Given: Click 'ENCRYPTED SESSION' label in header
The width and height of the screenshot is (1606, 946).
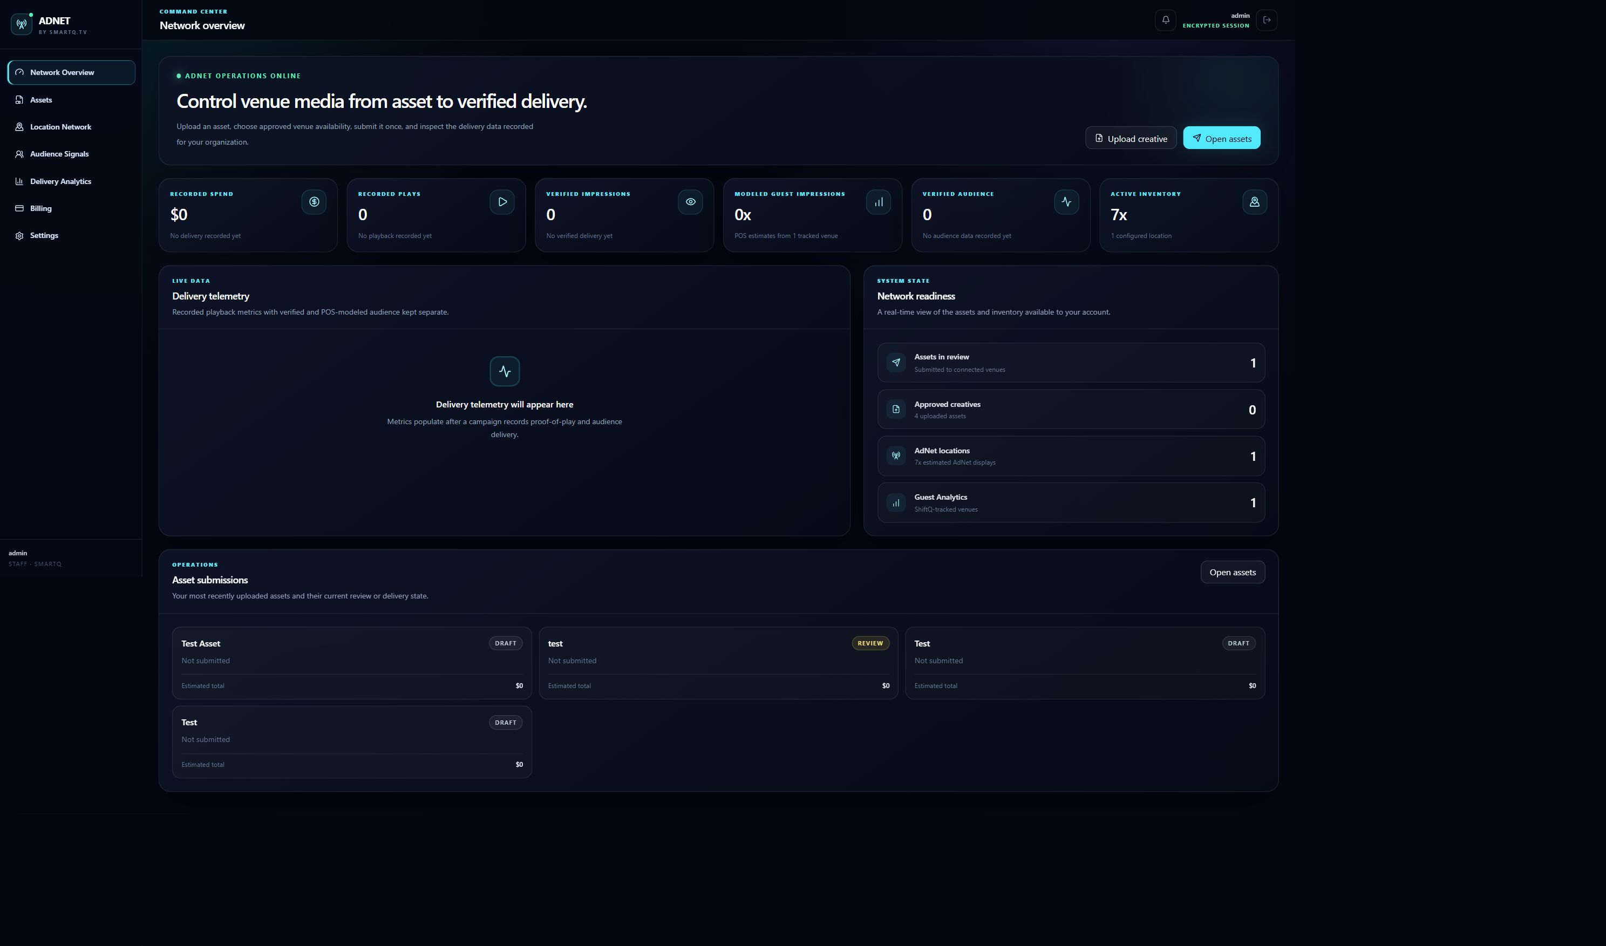Looking at the screenshot, I should click(x=1215, y=25).
